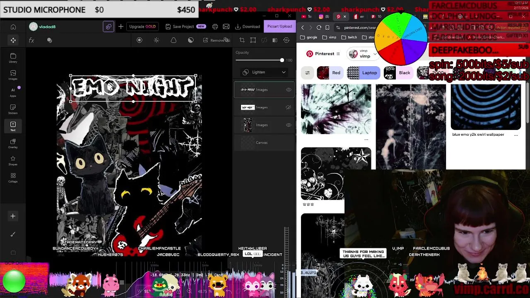Open the google bookmarks folder
This screenshot has height=298, width=530.
(x=308, y=37)
